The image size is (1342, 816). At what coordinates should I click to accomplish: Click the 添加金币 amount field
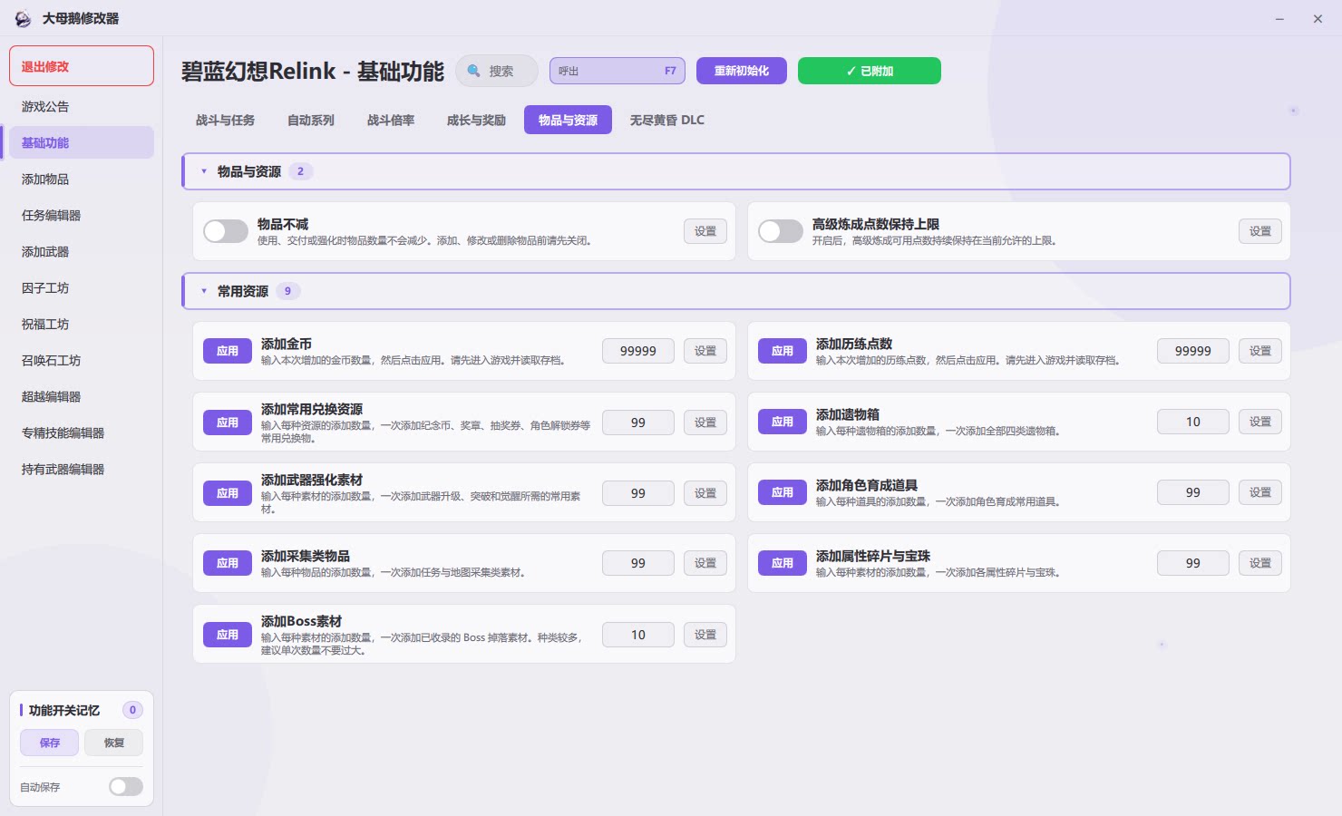coord(638,351)
